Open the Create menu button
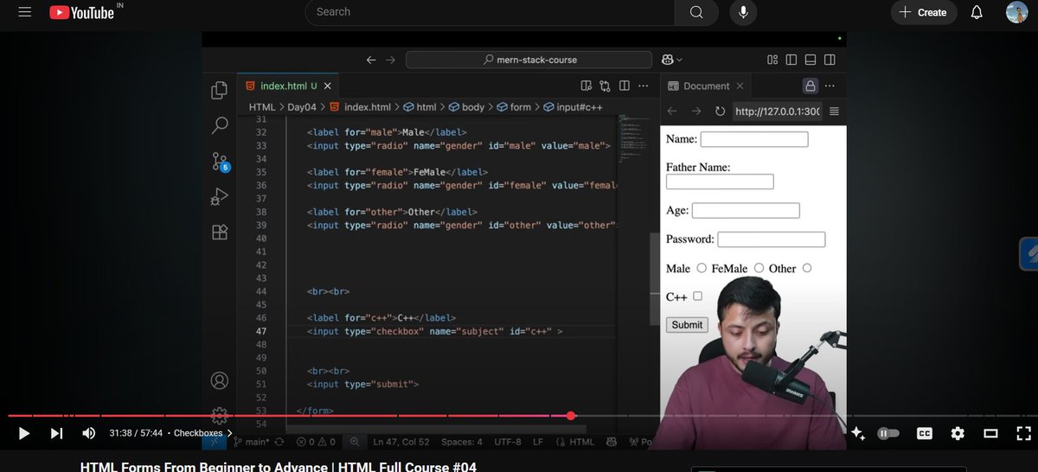The height and width of the screenshot is (472, 1038). 923,12
